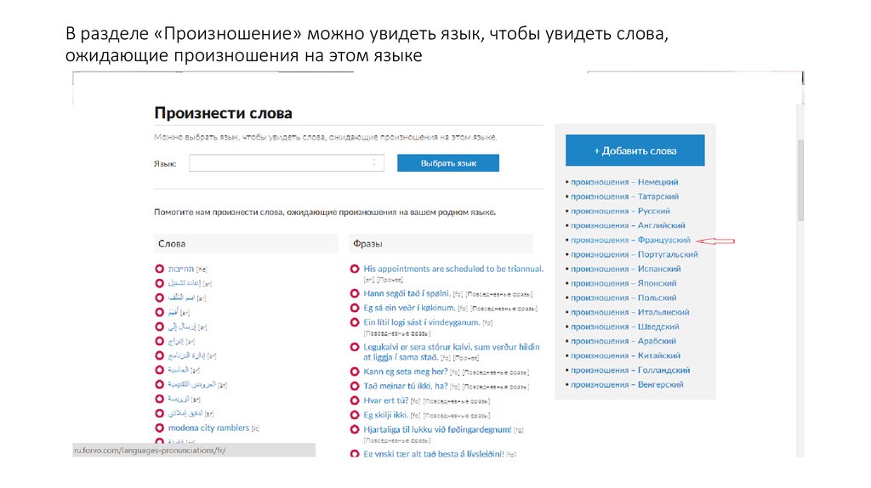Click record circle beside 'Hvar ert tú?'

click(x=355, y=400)
